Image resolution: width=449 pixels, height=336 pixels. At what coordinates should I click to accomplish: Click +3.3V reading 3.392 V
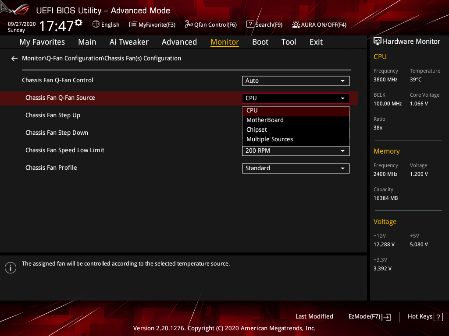tap(382, 269)
